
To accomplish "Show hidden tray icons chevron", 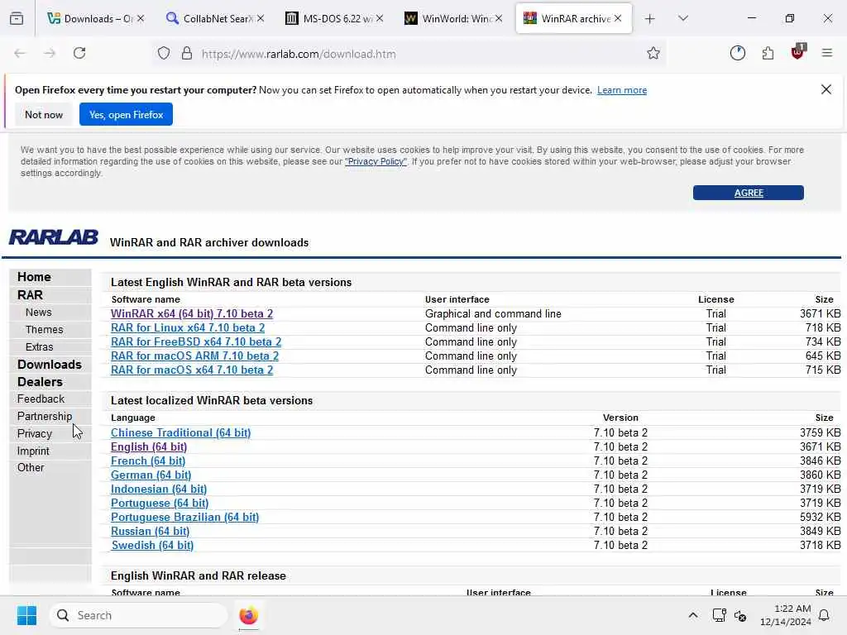I will [x=693, y=615].
